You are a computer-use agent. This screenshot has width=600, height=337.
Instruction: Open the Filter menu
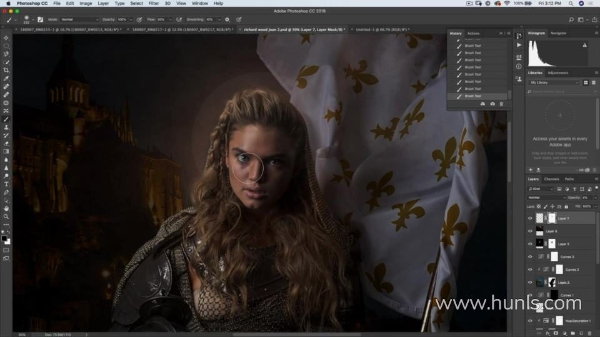point(154,4)
